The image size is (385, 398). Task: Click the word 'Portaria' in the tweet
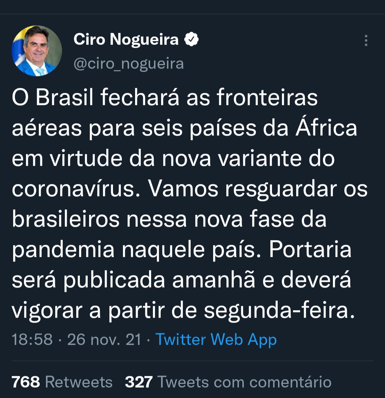[x=310, y=250]
